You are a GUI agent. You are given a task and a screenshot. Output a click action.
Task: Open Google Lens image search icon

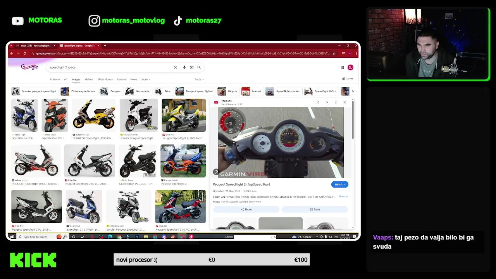[192, 67]
